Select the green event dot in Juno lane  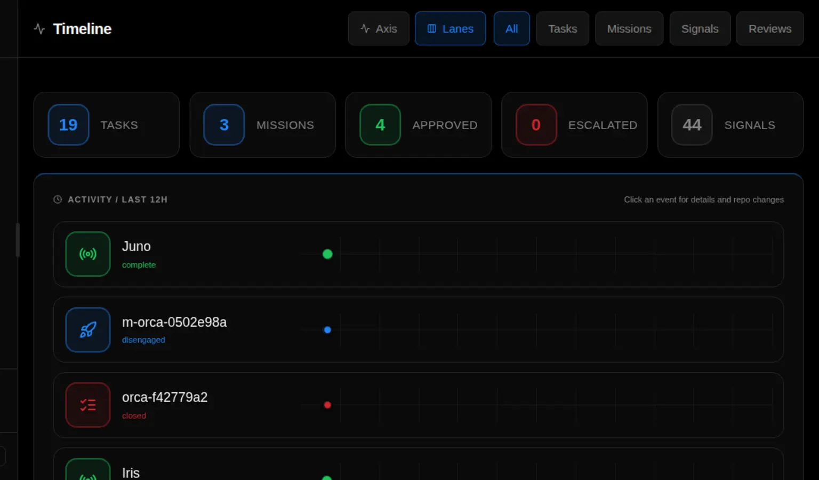[x=327, y=254]
